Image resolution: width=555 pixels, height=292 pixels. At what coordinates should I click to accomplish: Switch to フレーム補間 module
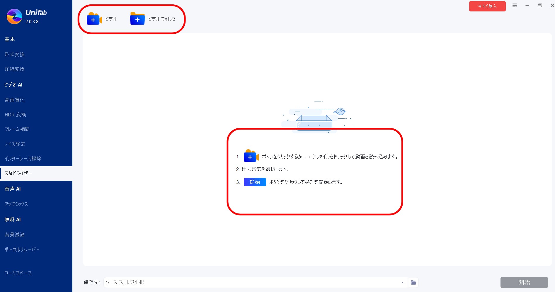(x=17, y=129)
